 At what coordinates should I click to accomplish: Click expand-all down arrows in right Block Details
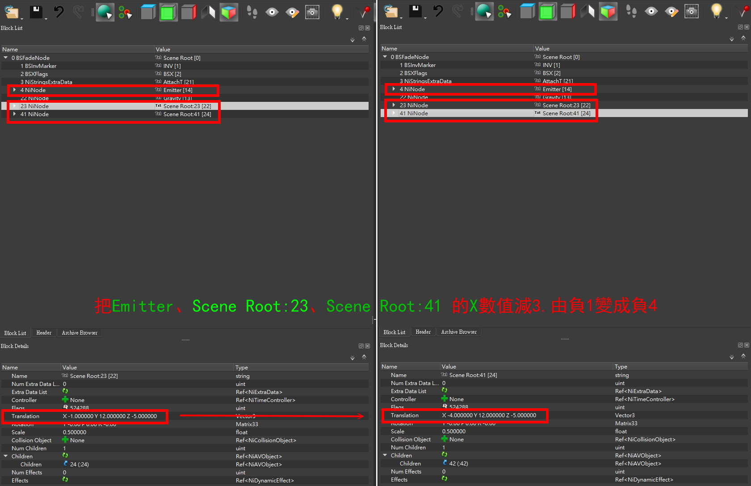pyautogui.click(x=732, y=356)
